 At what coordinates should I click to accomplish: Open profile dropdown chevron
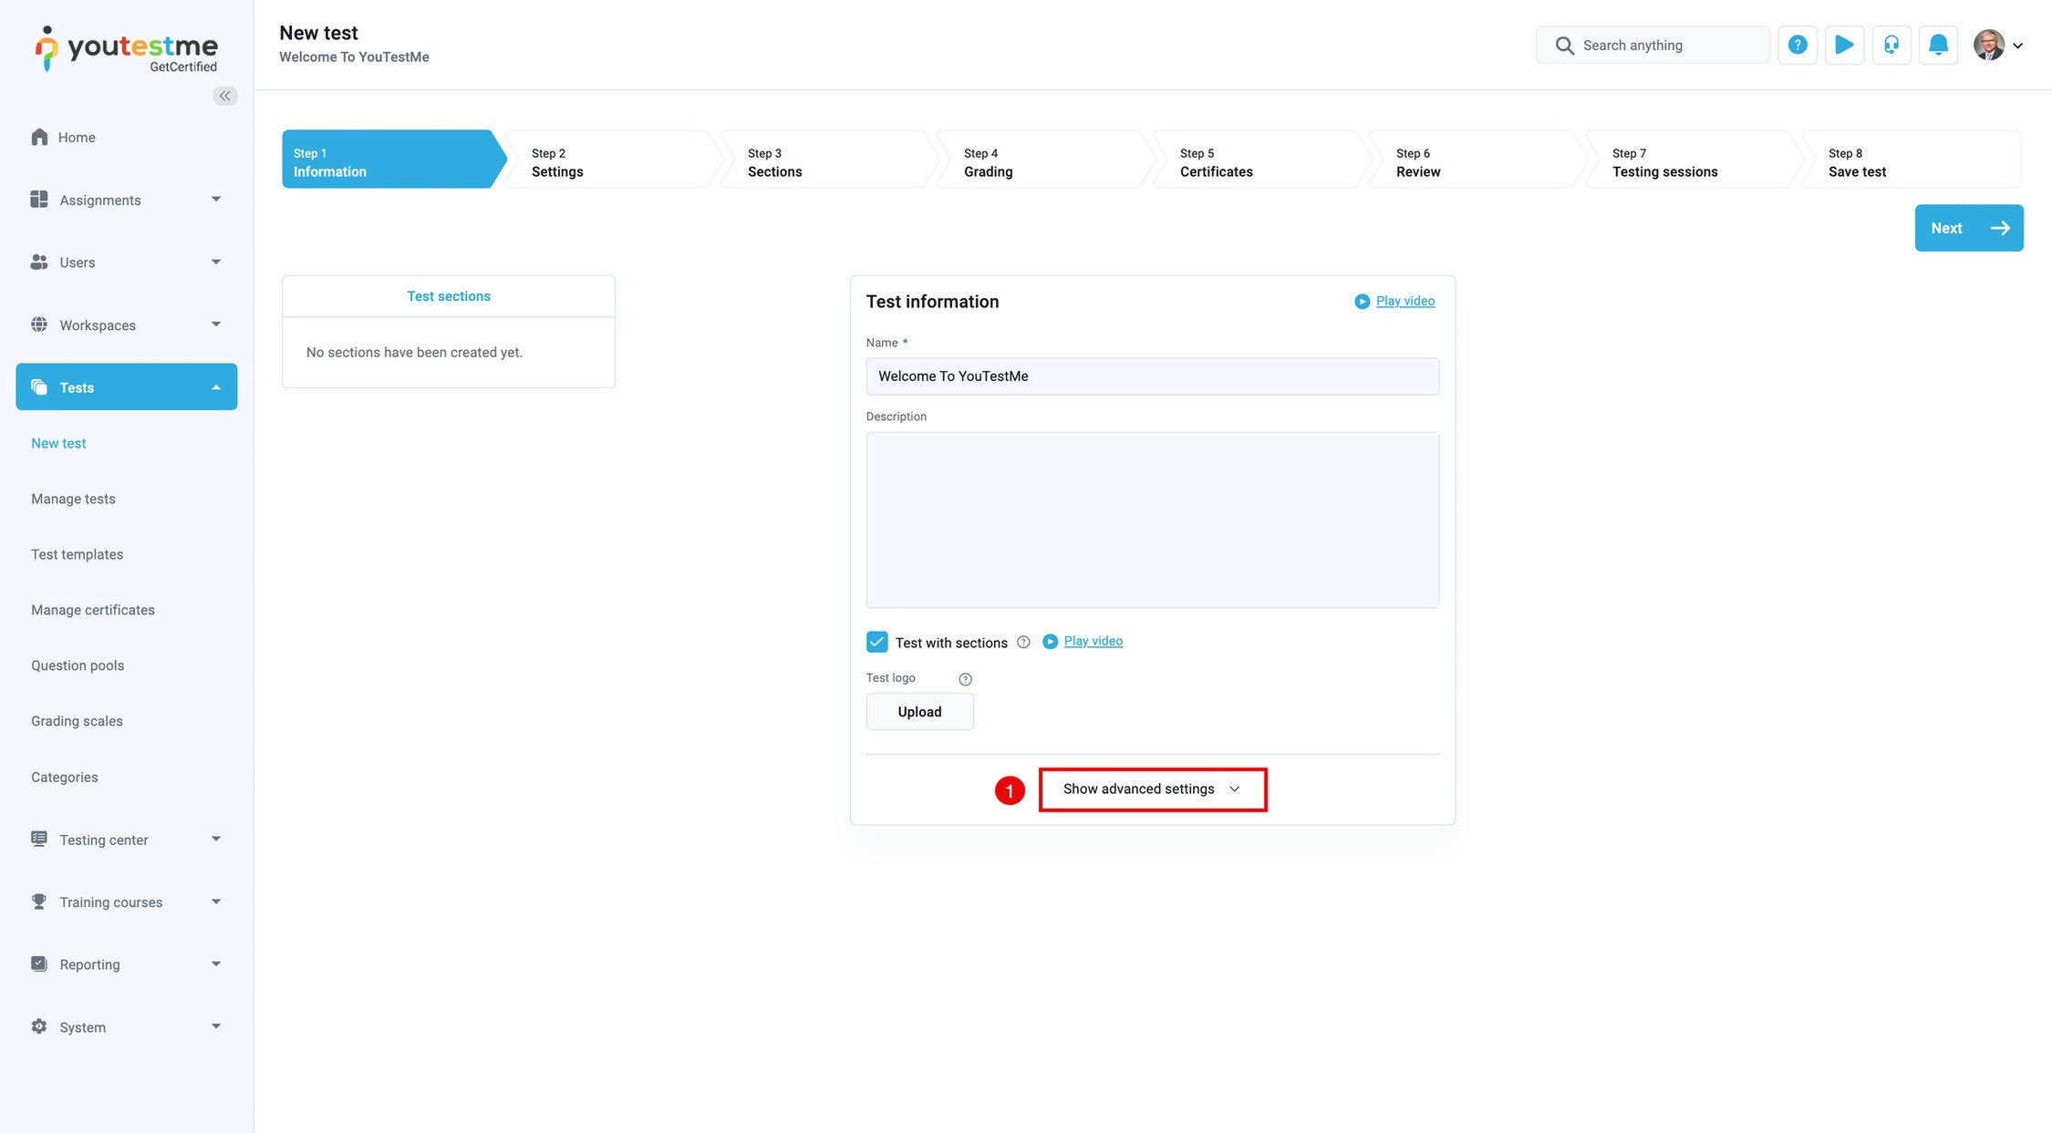pos(2017,46)
